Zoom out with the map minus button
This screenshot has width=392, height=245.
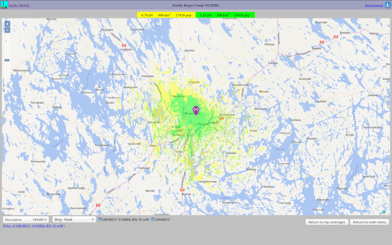point(7,30)
